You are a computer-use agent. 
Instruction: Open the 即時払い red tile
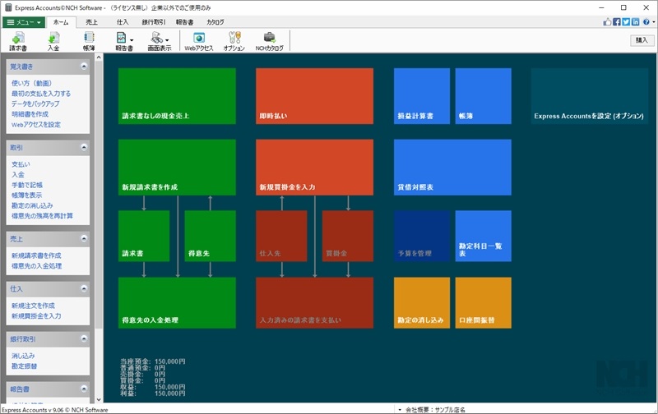pos(315,96)
